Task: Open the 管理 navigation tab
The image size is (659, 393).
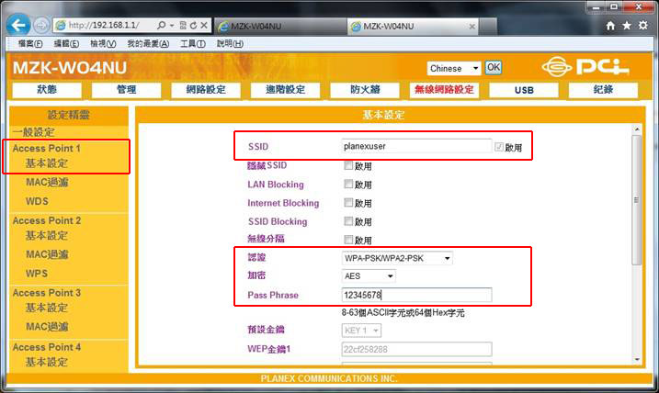Action: point(127,90)
